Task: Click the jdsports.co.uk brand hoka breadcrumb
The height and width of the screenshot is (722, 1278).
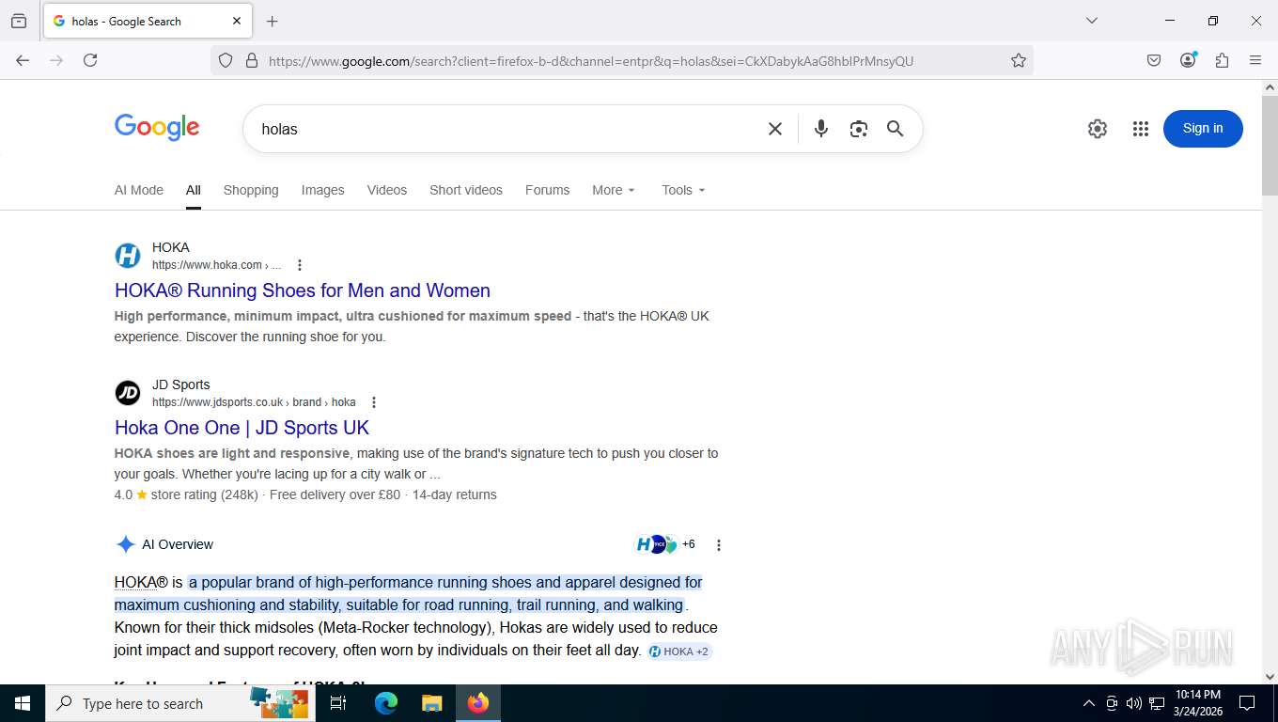Action: [x=254, y=402]
